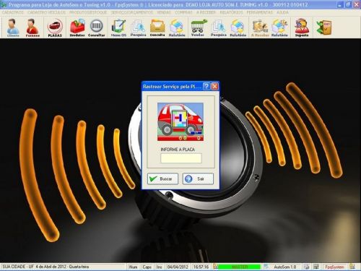
Task: Minimize the main application window
Action: click(339, 4)
